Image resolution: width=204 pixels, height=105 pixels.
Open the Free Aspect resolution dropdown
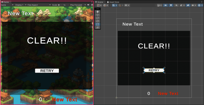[39, 5]
